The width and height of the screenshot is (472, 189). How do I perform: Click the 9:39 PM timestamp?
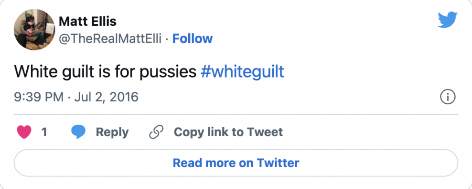(39, 97)
